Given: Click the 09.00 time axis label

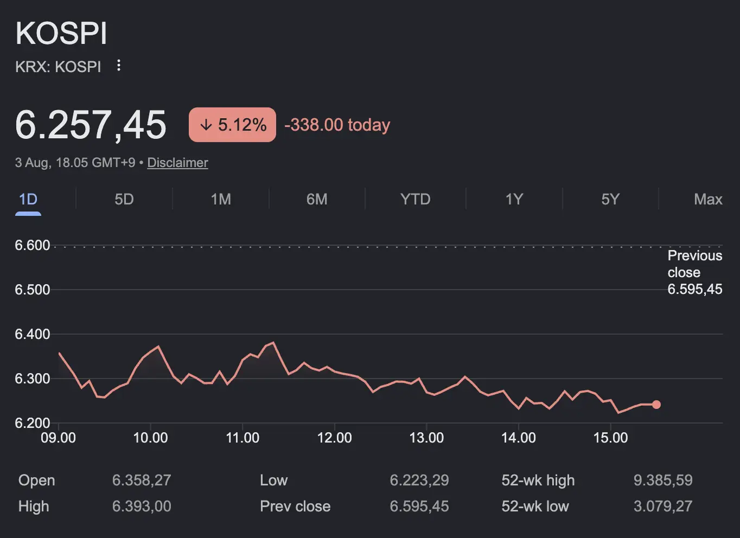Looking at the screenshot, I should pos(59,438).
